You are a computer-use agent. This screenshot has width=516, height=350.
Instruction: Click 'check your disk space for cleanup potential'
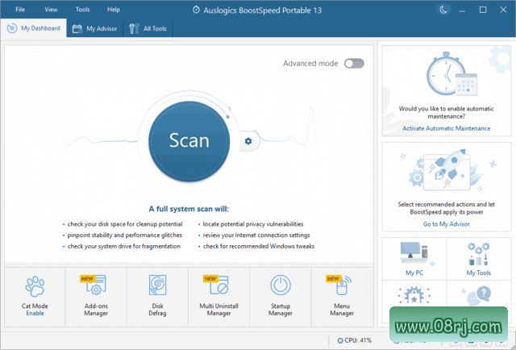[125, 224]
